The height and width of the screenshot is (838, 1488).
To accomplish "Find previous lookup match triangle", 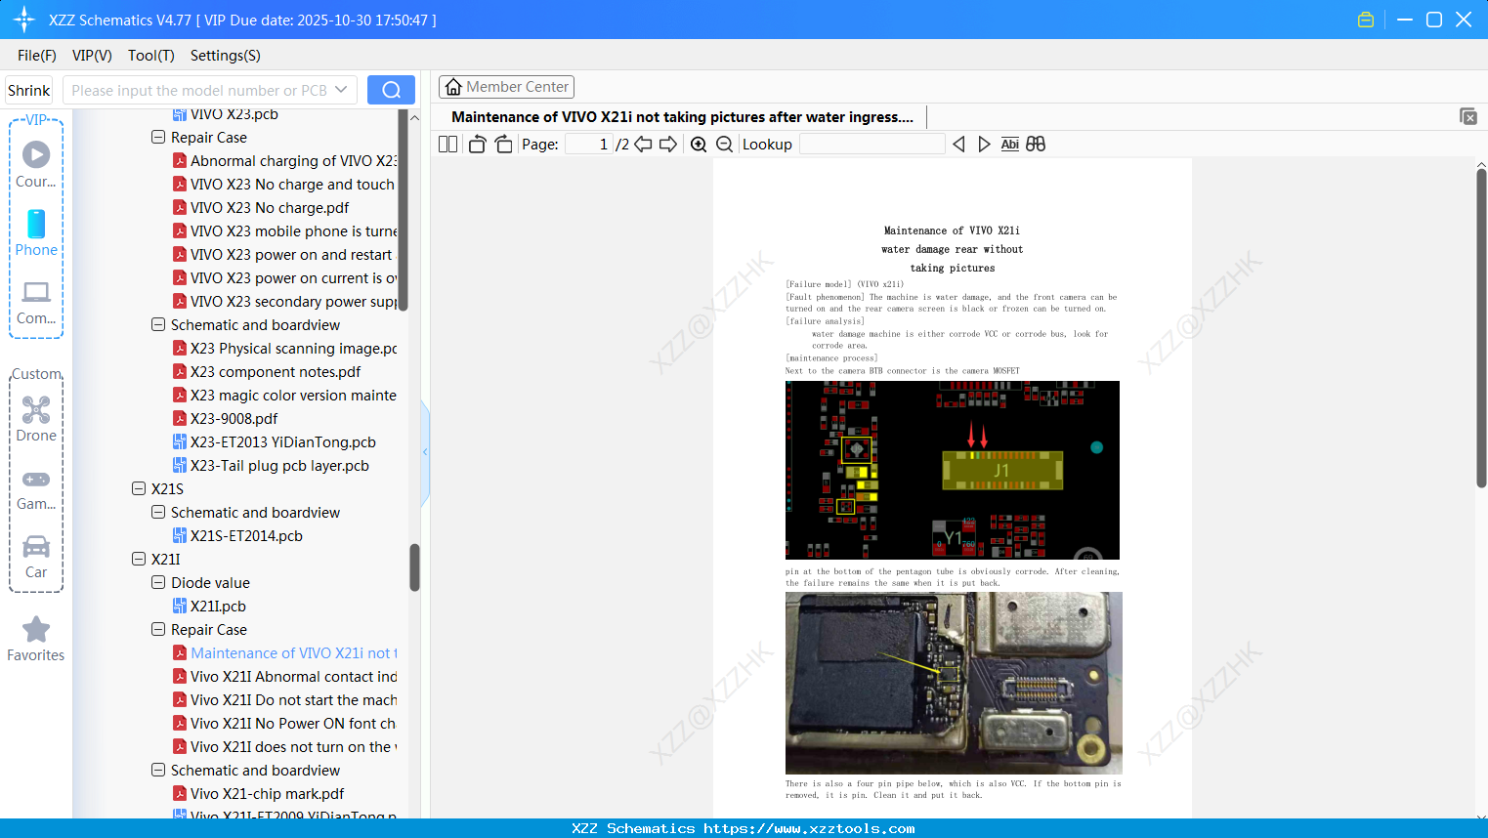I will coord(958,145).
